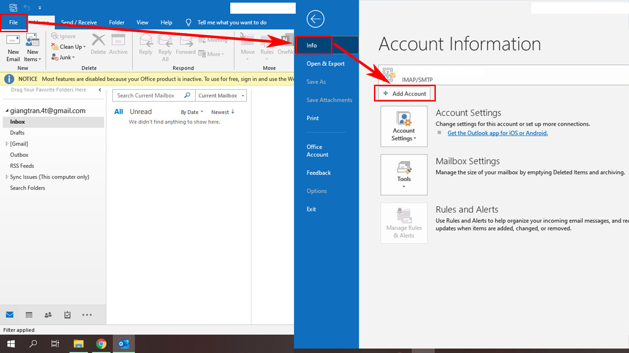Open the Account Settings button
This screenshot has height=353, width=629.
point(404,126)
